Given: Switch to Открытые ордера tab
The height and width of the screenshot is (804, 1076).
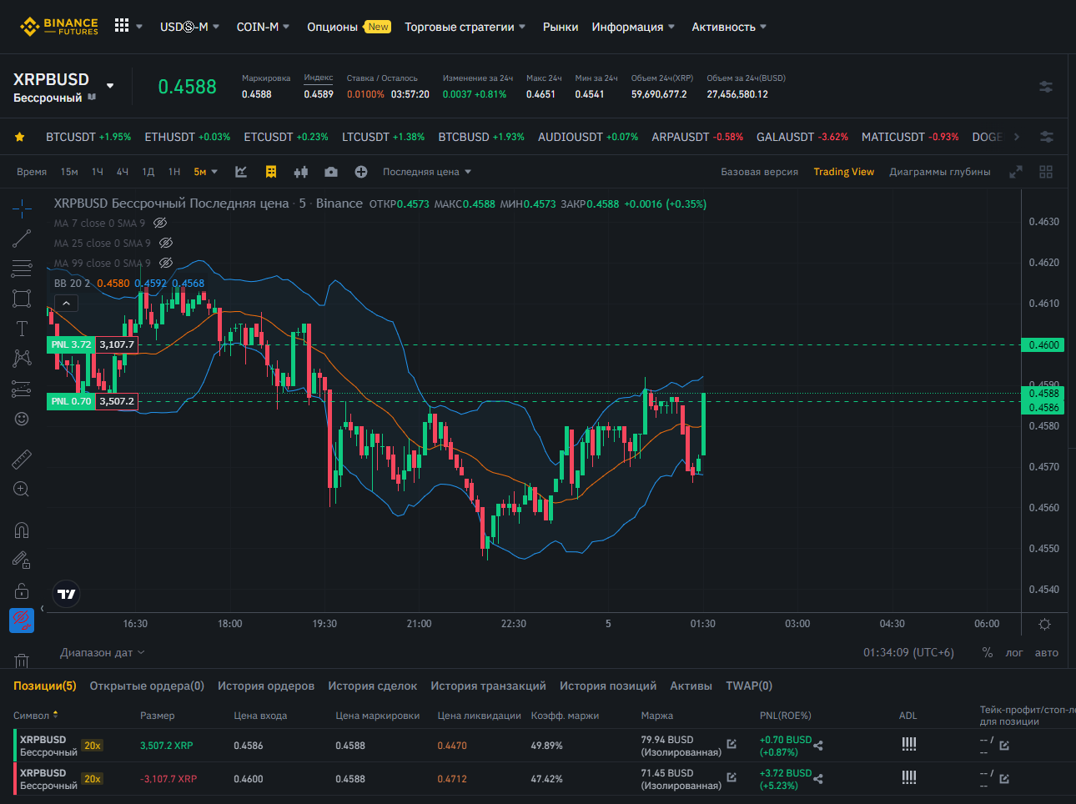Looking at the screenshot, I should pos(147,686).
